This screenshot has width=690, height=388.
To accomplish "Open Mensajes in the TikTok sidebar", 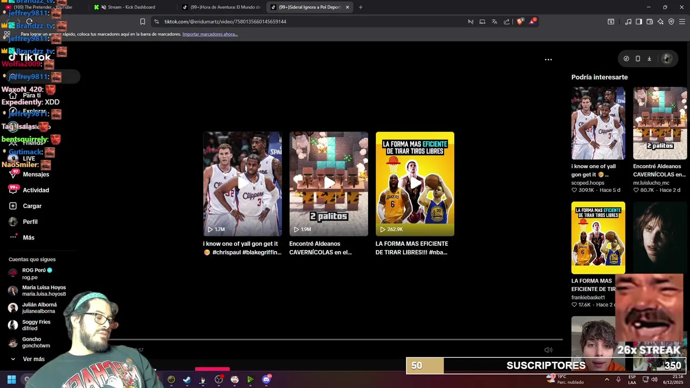I will [36, 175].
